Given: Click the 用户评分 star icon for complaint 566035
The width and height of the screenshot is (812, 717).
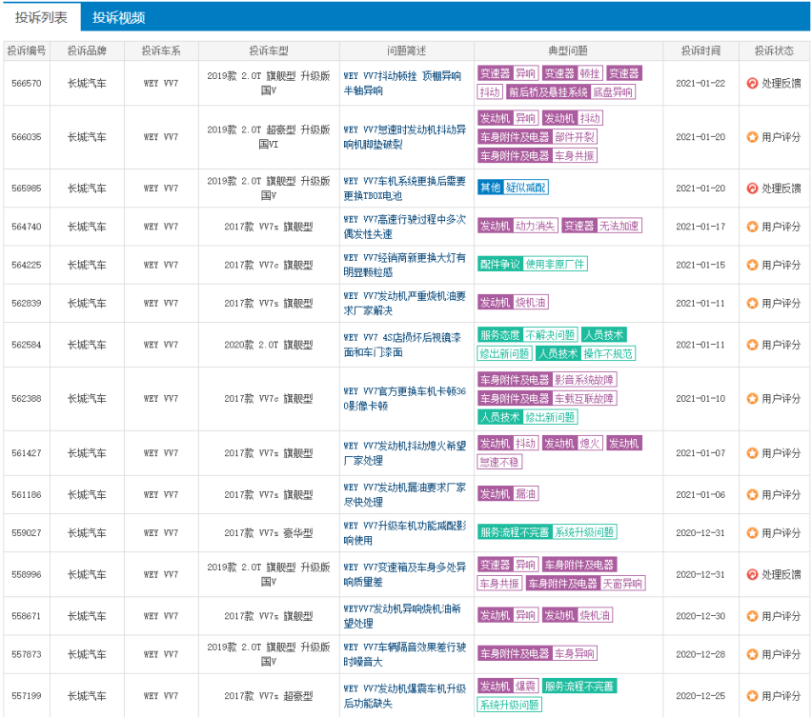Looking at the screenshot, I should click(x=752, y=137).
